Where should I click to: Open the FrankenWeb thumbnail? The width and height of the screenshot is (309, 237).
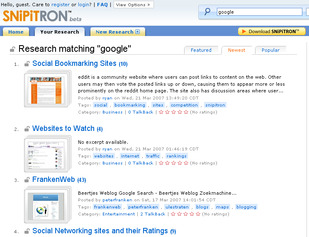tap(47, 205)
